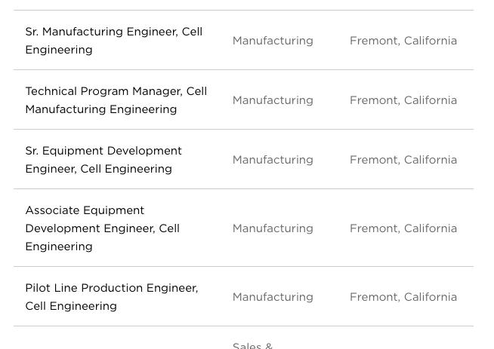The height and width of the screenshot is (349, 494).
Task: Click Fremont, California in Associate Equipment Development row
Action: (x=403, y=228)
